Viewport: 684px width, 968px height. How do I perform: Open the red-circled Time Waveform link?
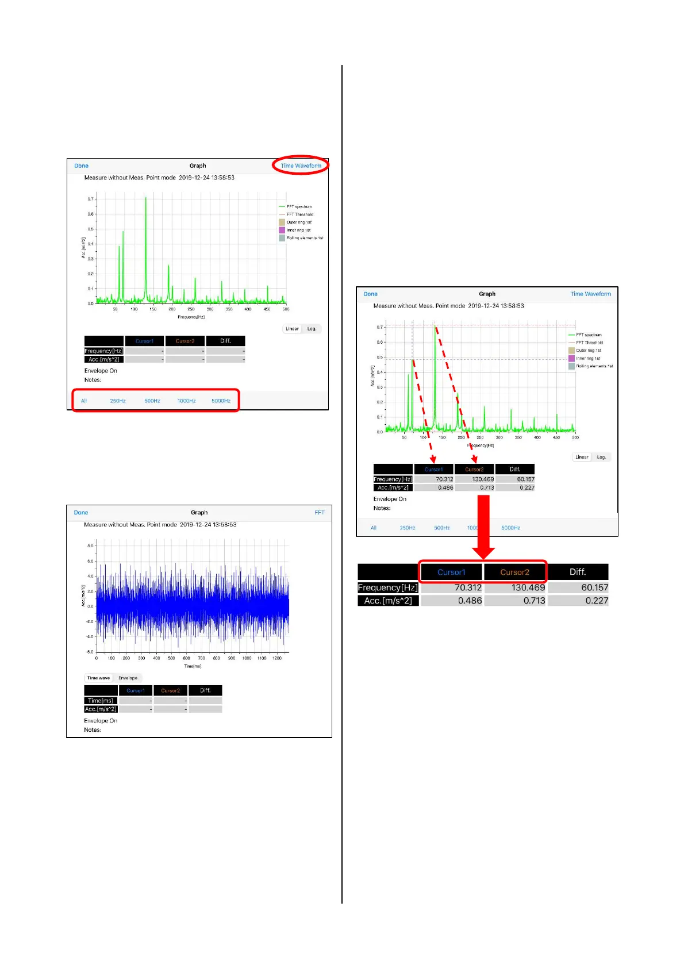tap(301, 166)
